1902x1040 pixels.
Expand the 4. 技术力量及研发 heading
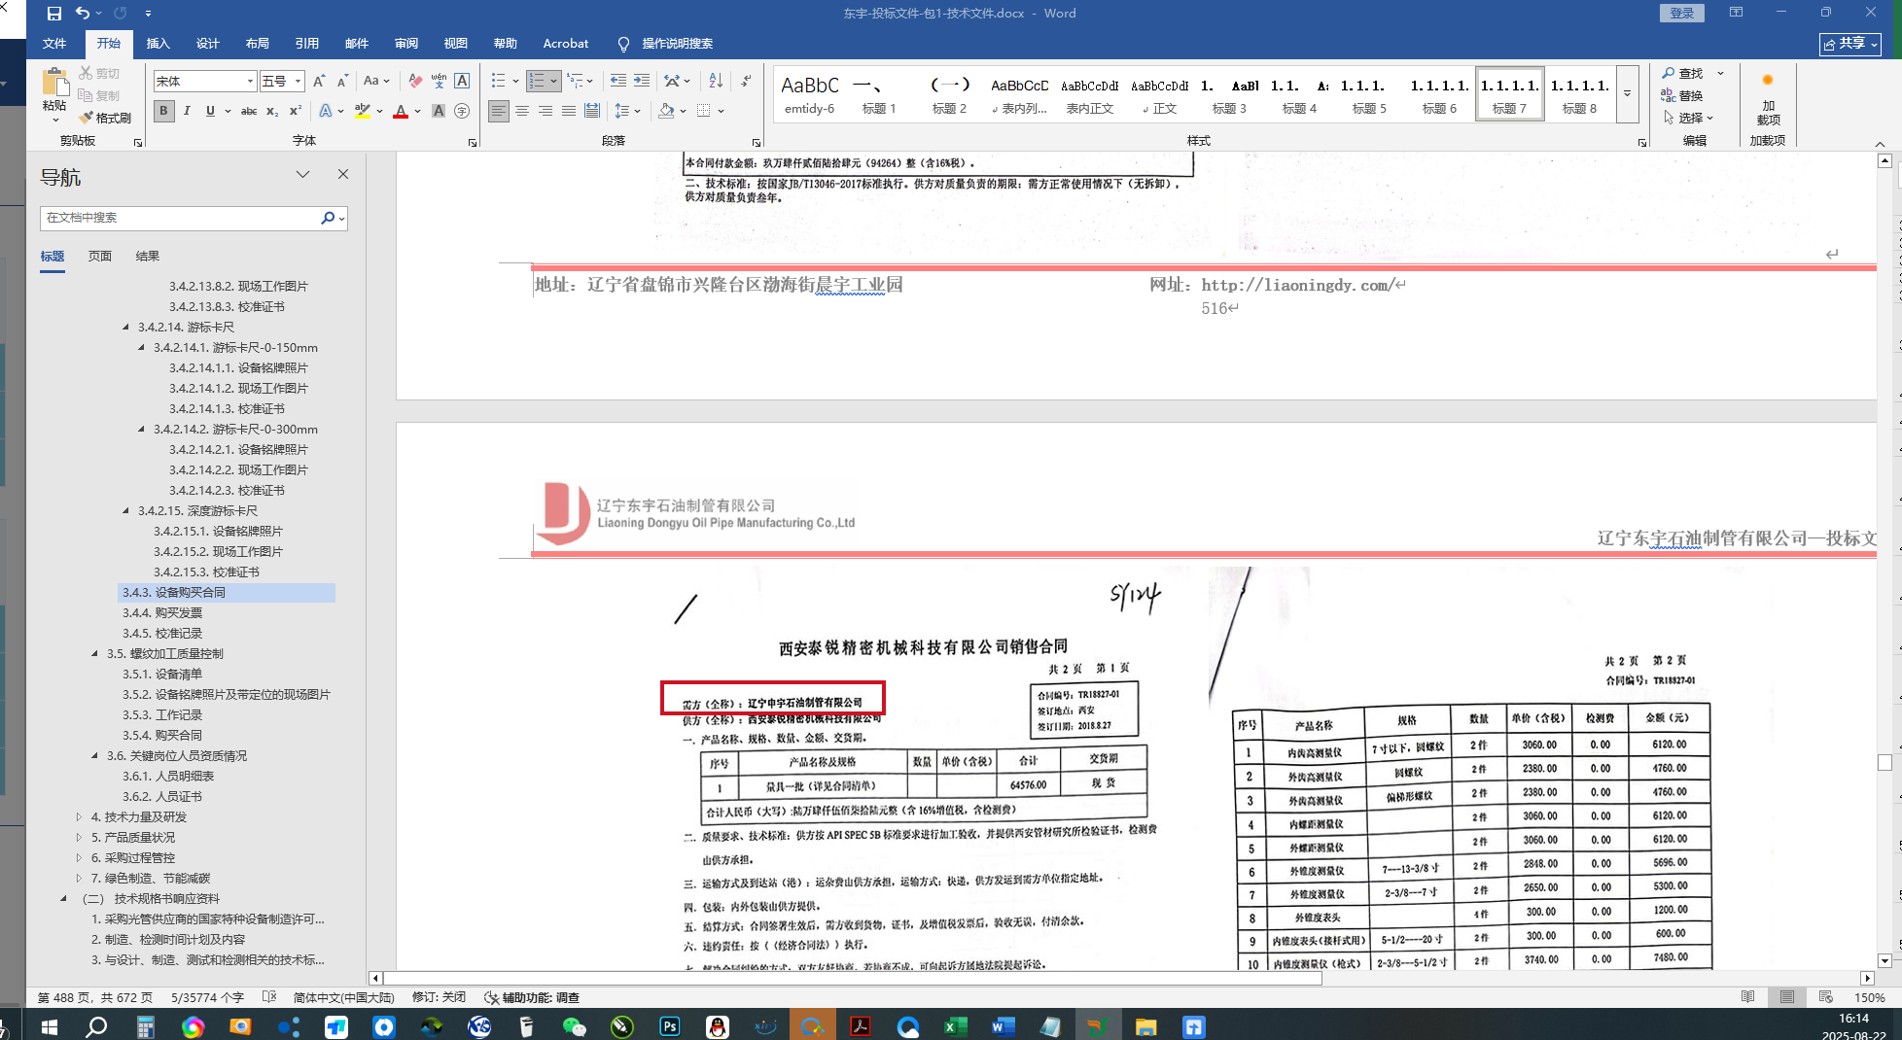click(x=79, y=816)
